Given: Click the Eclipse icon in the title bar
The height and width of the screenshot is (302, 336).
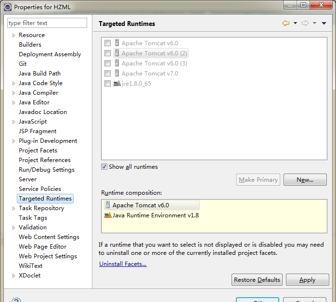Looking at the screenshot, I should point(8,7).
